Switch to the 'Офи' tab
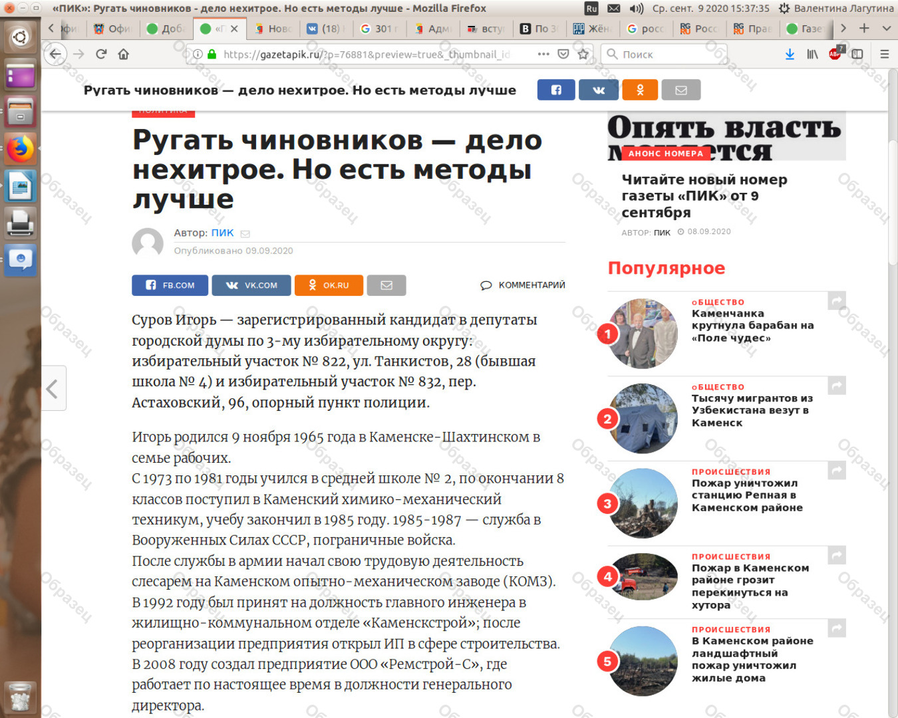 pyautogui.click(x=114, y=29)
